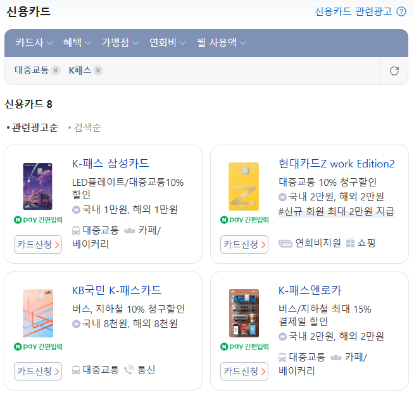Open the KB국민 K-패스카드 title link

pos(116,290)
